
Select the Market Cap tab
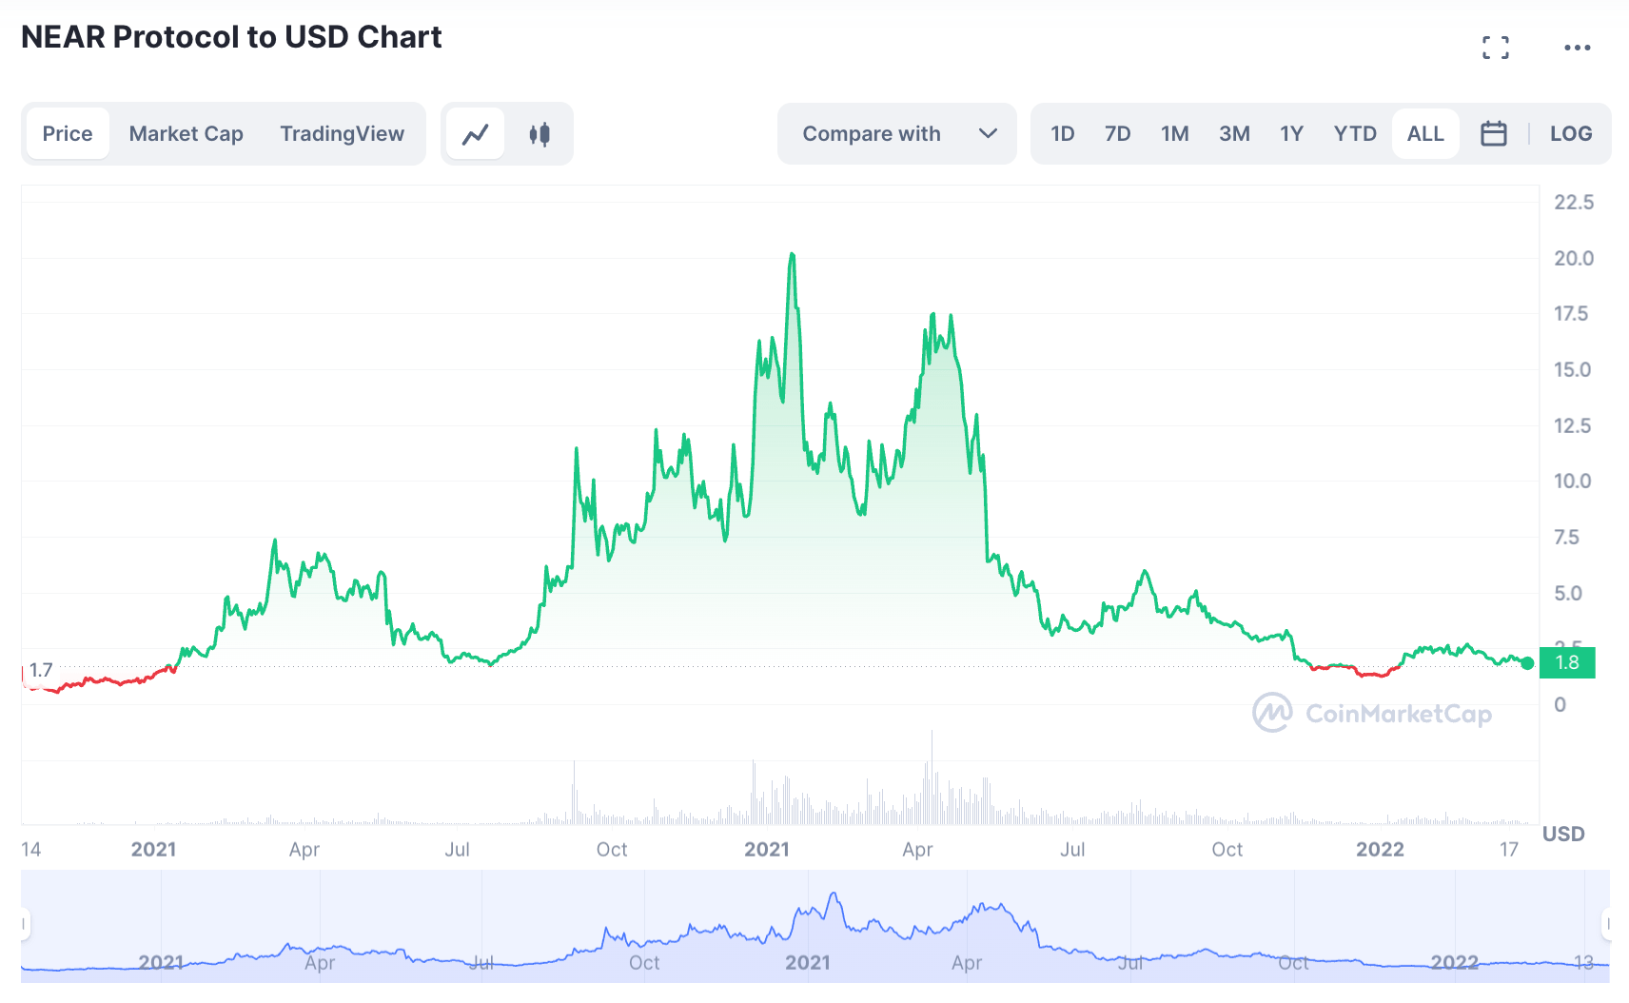click(186, 134)
